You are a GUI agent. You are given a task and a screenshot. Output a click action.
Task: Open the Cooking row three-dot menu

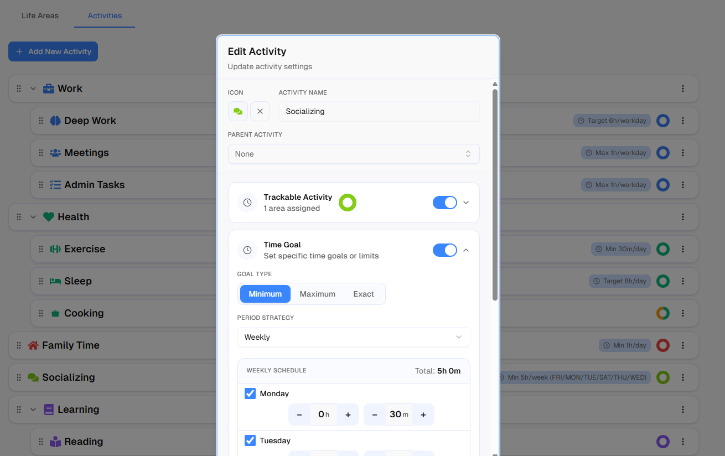pos(683,313)
